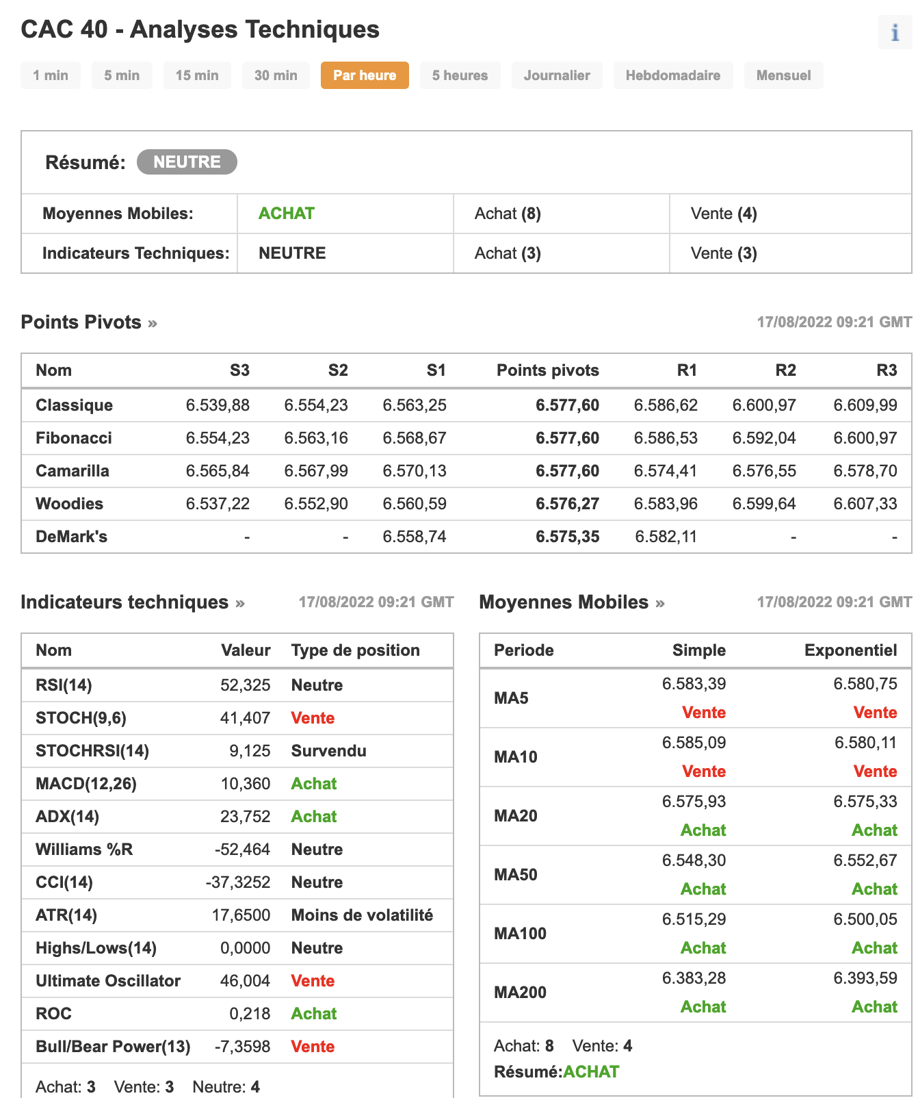This screenshot has width=918, height=1098.
Task: Open the Hebdomadaire tab
Action: point(672,75)
